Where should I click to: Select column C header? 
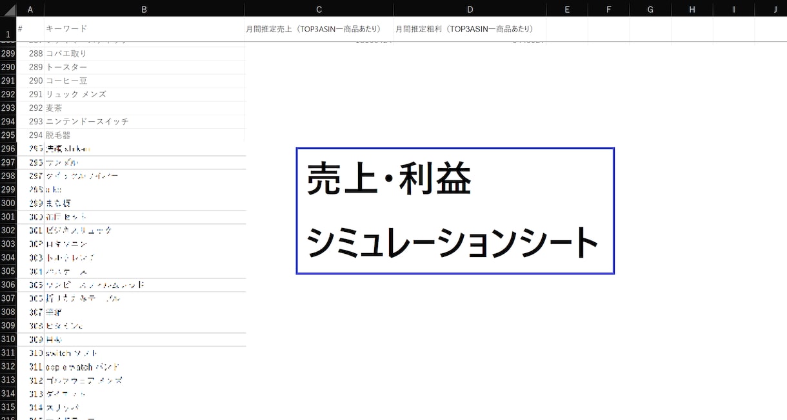click(319, 9)
